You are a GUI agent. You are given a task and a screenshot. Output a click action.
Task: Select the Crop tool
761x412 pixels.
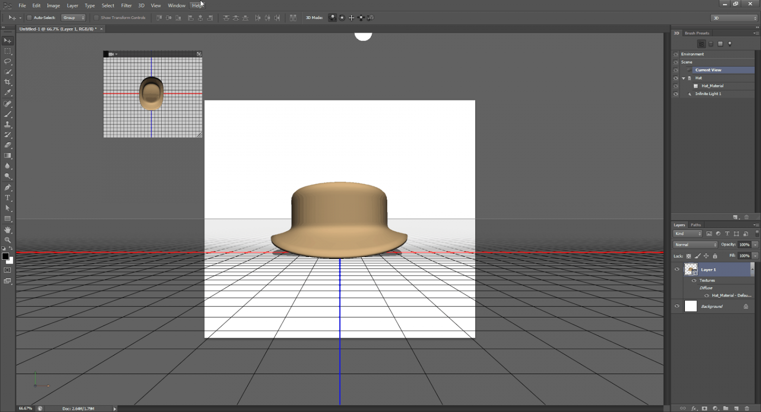tap(8, 82)
